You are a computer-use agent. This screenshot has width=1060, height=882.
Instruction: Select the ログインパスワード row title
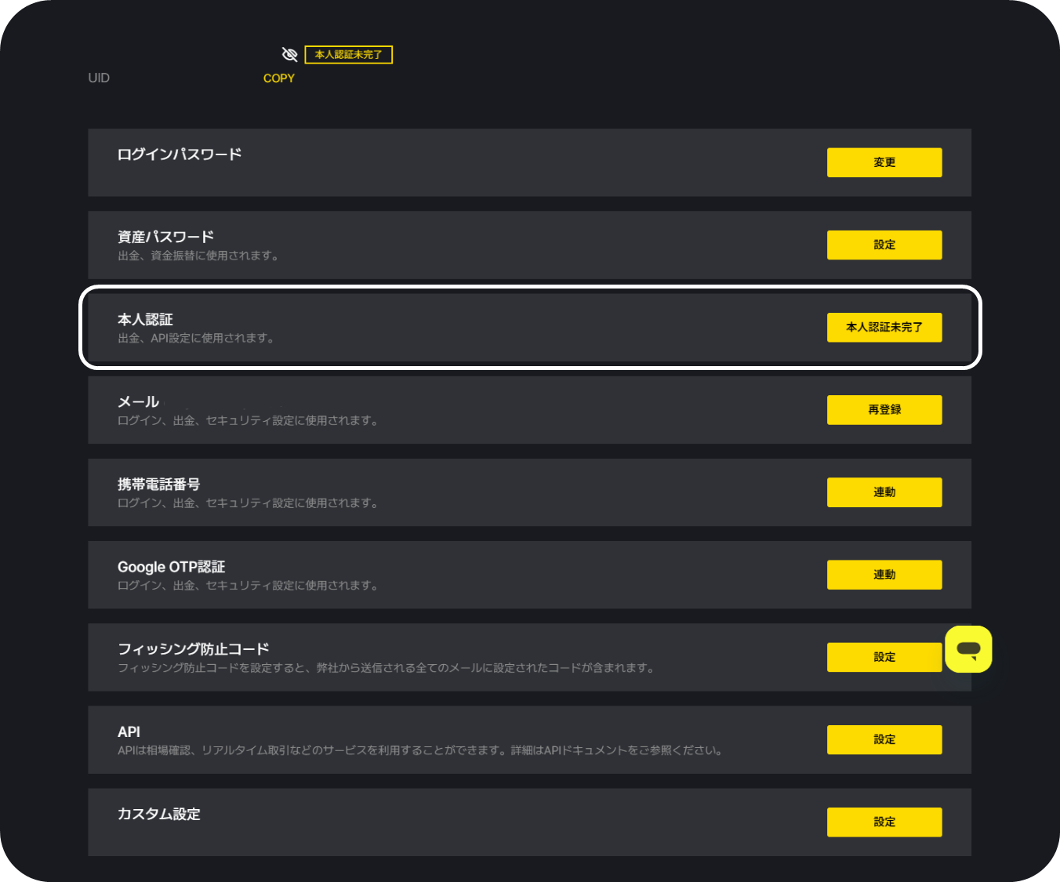tap(180, 154)
